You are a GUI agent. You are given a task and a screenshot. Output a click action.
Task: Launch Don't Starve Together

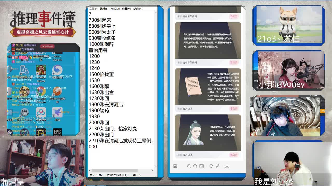[24, 112]
